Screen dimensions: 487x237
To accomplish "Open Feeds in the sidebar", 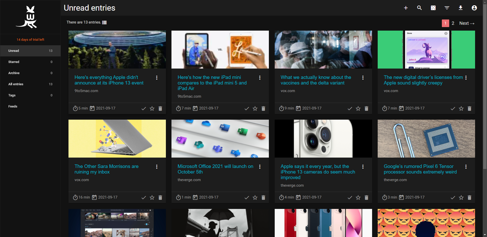I will (x=30, y=106).
